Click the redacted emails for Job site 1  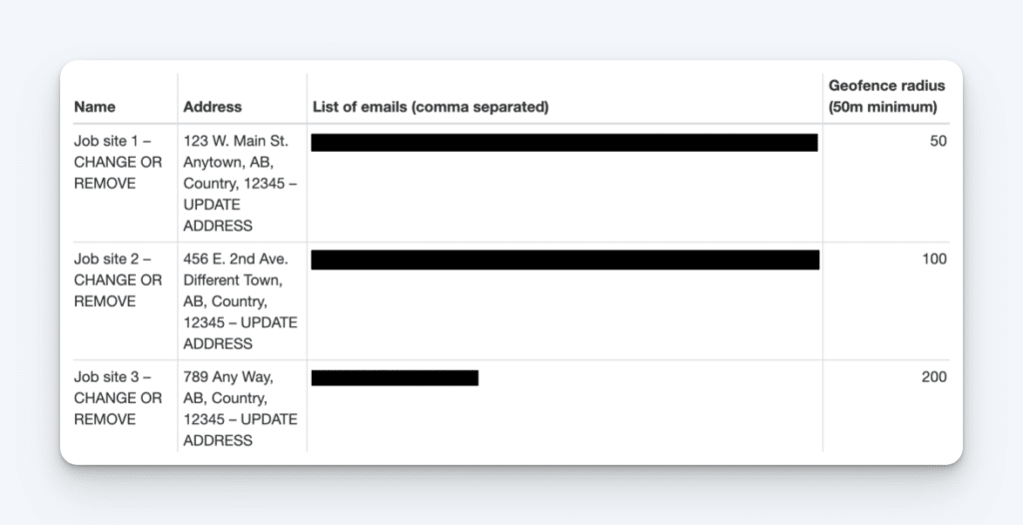[564, 143]
